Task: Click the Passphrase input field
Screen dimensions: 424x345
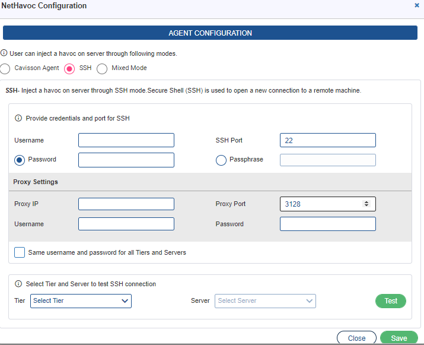Action: point(328,160)
